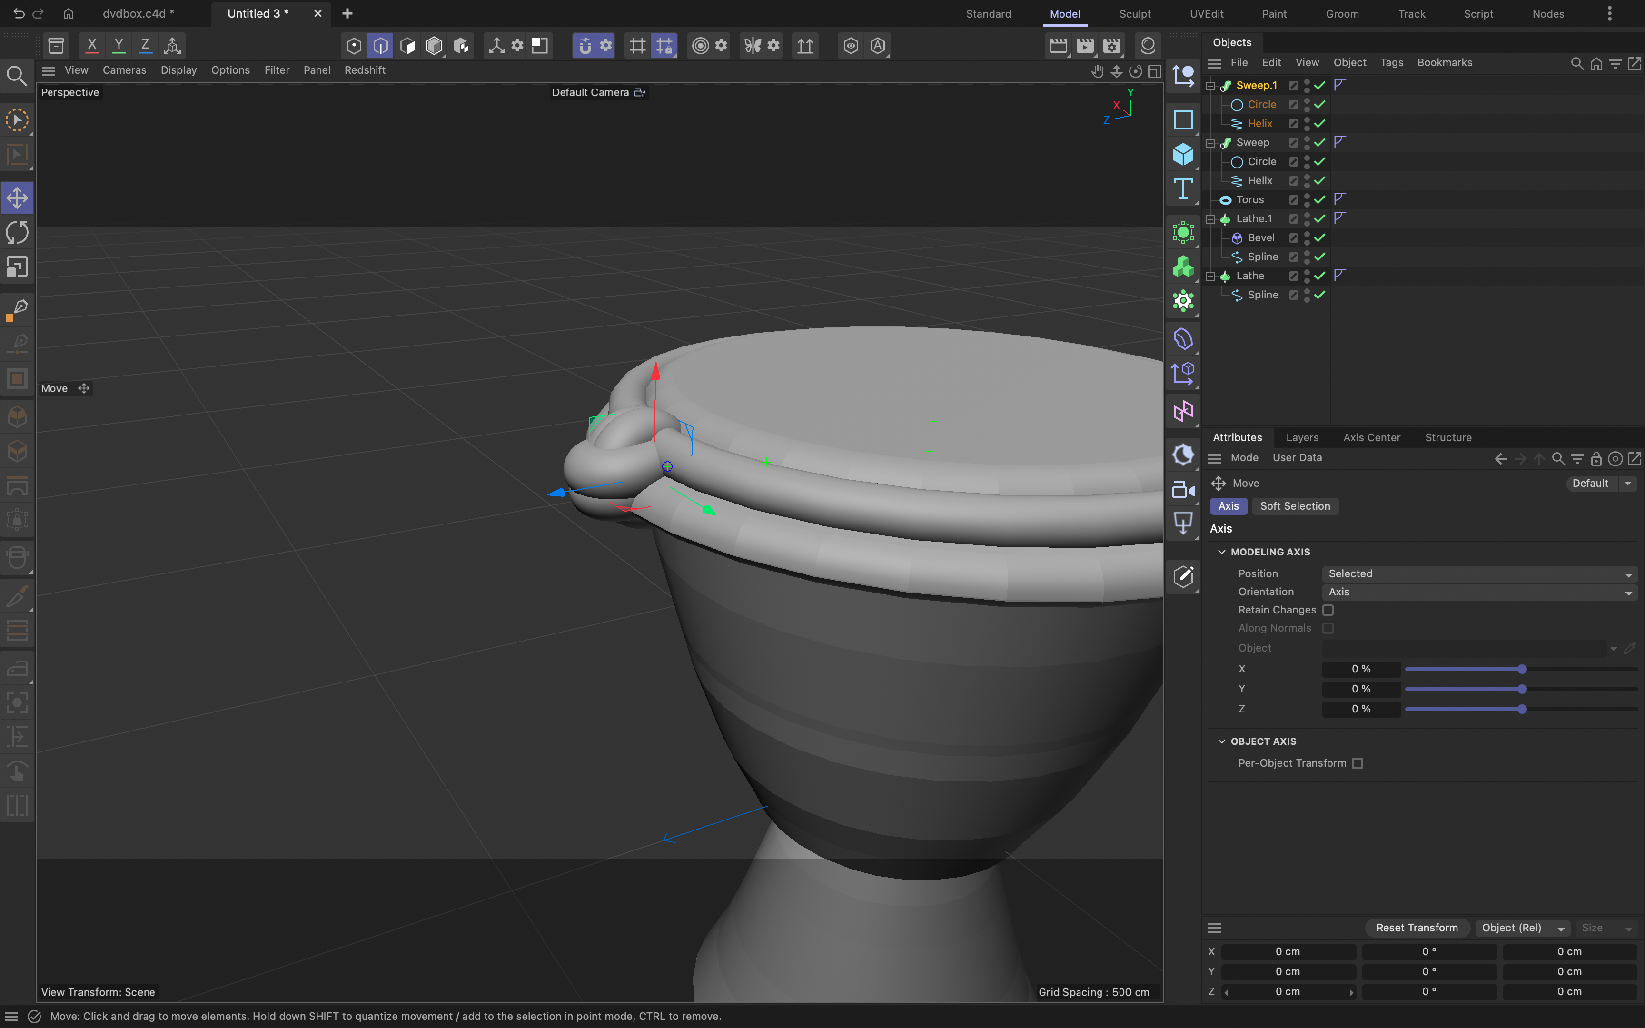
Task: Select the Scale tool in the left toolbar
Action: [16, 267]
